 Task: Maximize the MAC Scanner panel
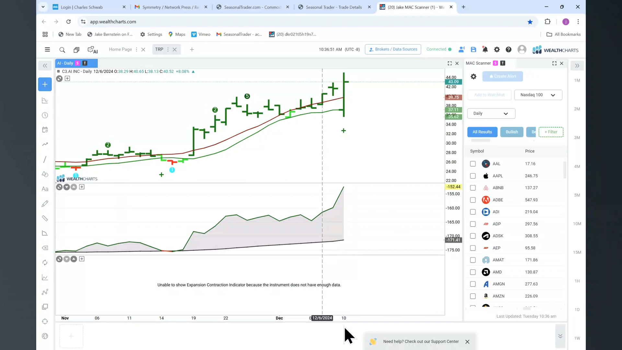click(554, 64)
